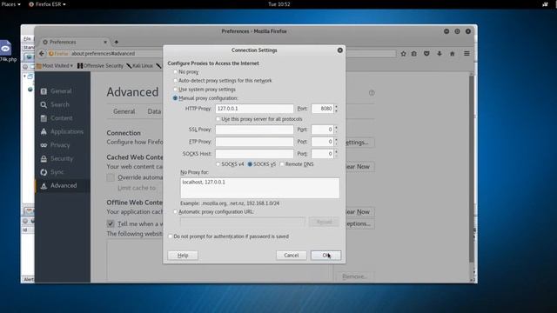Click the SSL Proxy address field

254,130
